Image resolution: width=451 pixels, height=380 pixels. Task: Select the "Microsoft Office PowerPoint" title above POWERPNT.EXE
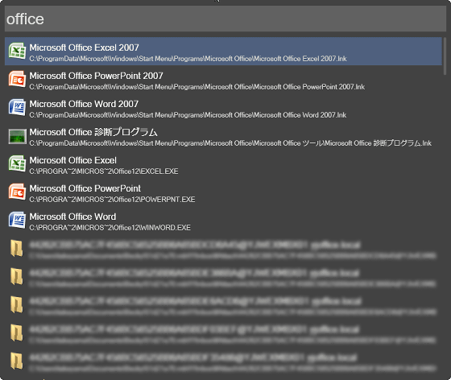[x=85, y=188]
